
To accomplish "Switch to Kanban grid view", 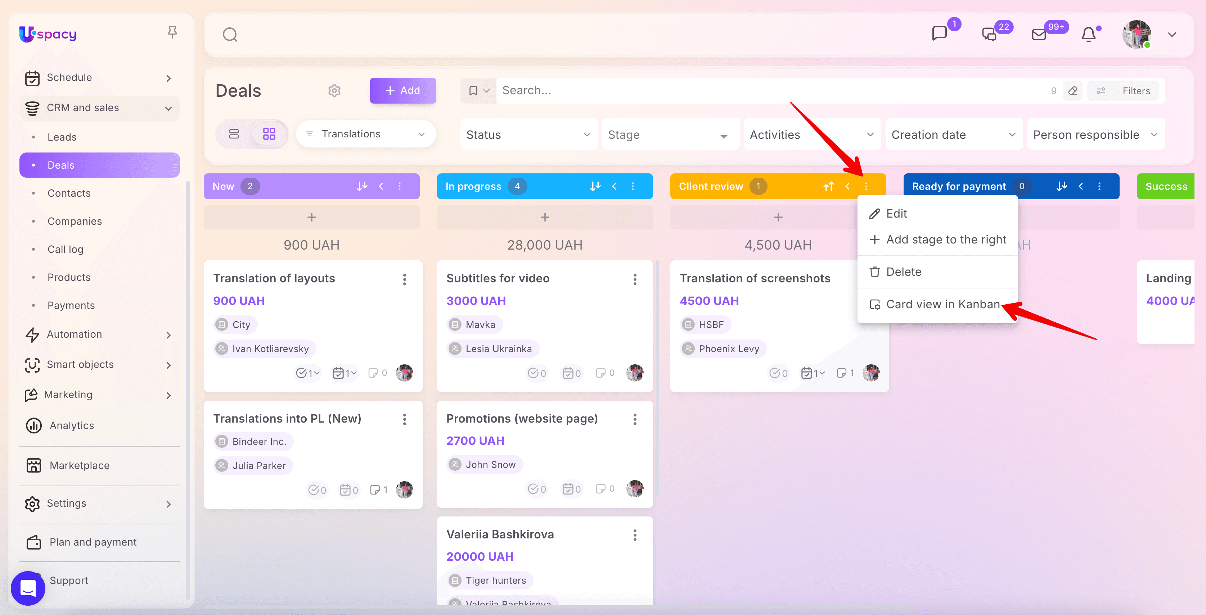I will click(x=269, y=134).
